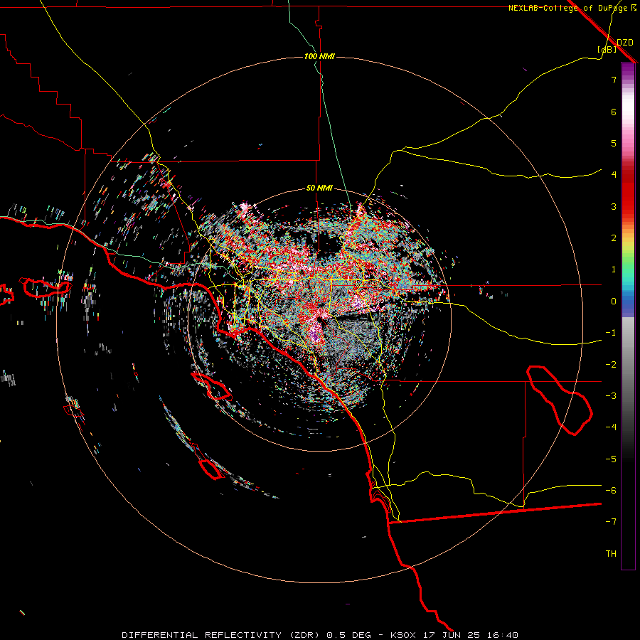Viewport: 640px width, 640px height.
Task: Click the color scale value 7
Action: tap(614, 80)
